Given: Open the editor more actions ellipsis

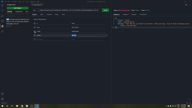Looking at the screenshot, I should pos(189,5).
